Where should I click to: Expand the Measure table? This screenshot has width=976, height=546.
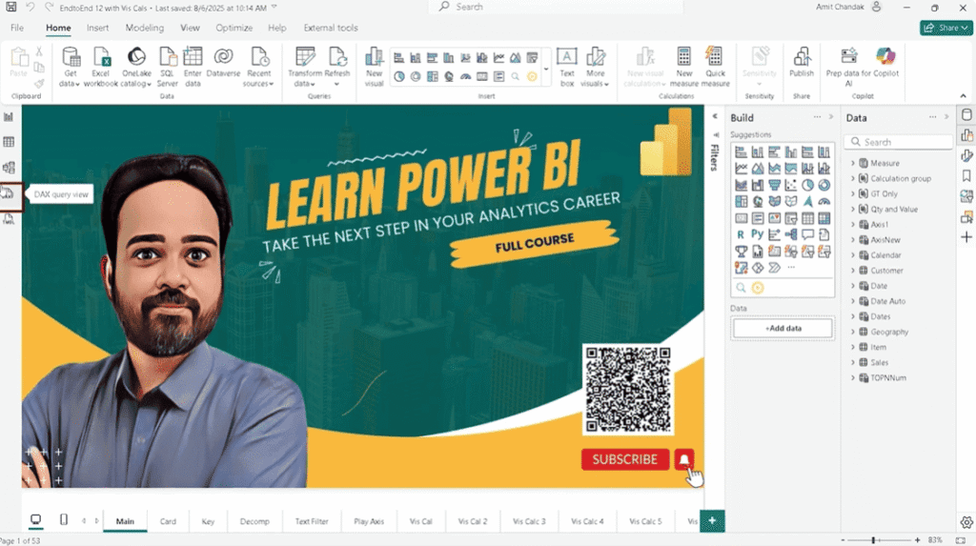(853, 163)
